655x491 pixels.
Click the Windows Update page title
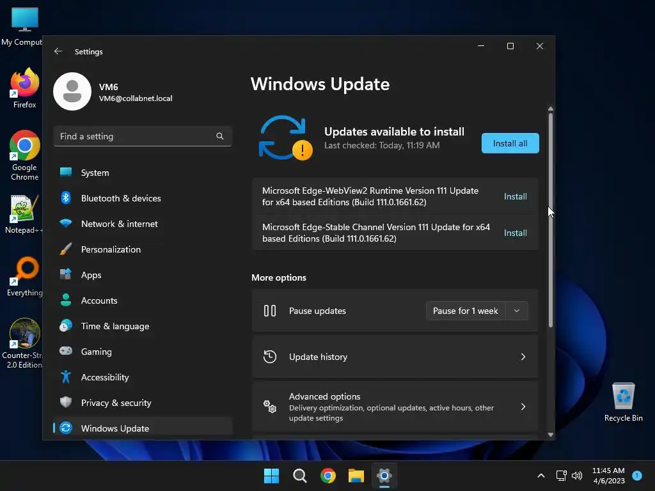coord(320,84)
